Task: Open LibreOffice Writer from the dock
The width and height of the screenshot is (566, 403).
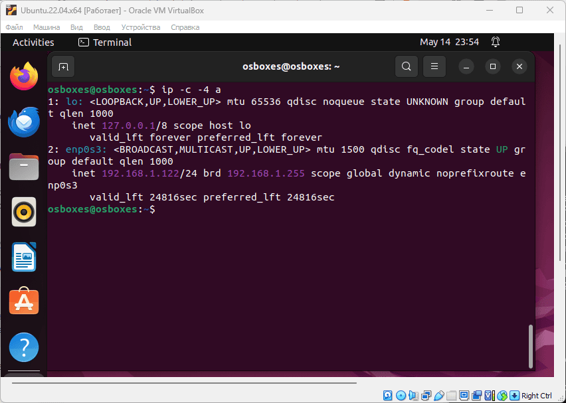Action: point(24,257)
